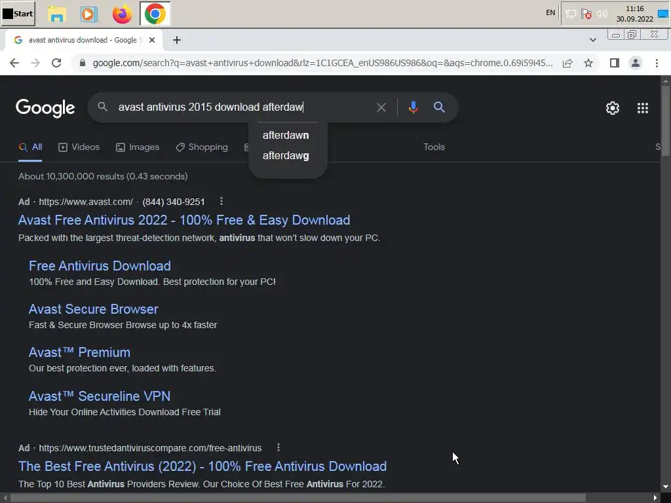Click the address bar URL
Screen dimensions: 671x503
322,63
